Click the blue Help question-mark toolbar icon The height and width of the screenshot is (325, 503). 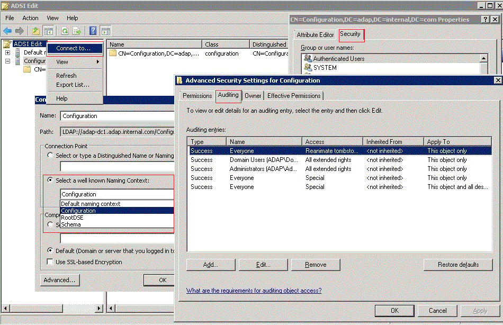pyautogui.click(x=93, y=31)
